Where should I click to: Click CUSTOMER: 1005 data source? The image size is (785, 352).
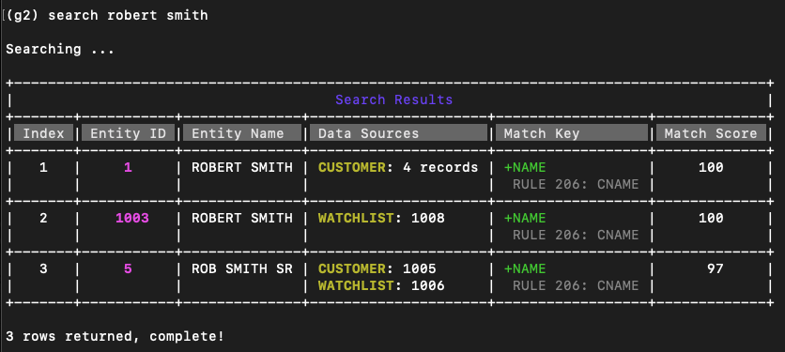(x=377, y=268)
